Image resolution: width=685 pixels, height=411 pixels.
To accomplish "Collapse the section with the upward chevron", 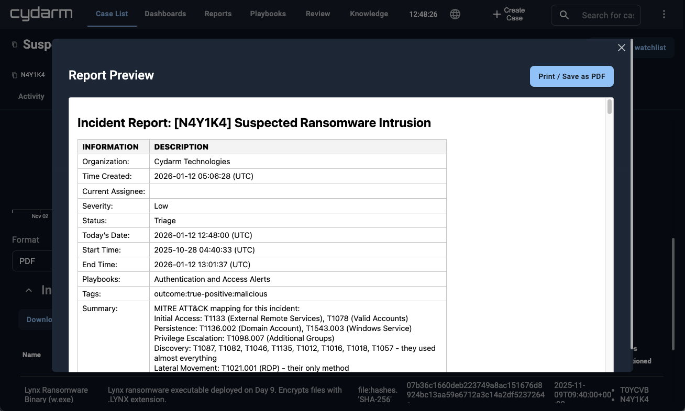I will 28,290.
